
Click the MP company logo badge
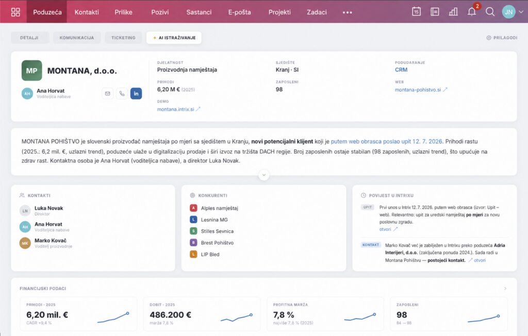[31, 71]
